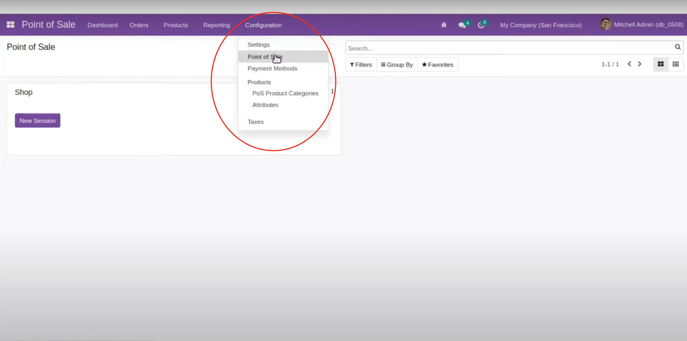Go to next page arrow
Screen dimensions: 687x341
click(x=640, y=64)
